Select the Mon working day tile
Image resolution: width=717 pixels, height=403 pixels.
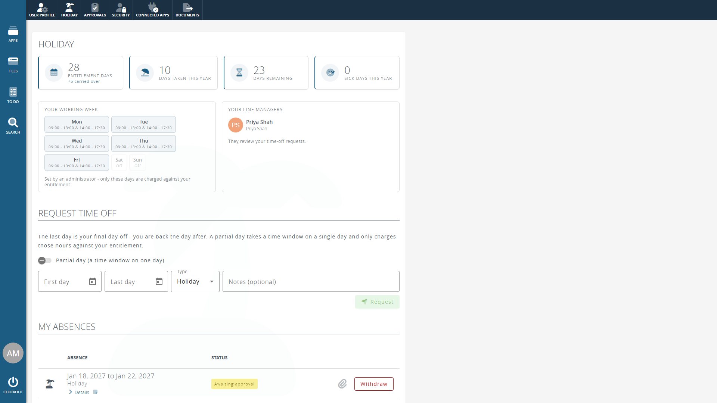point(77,125)
